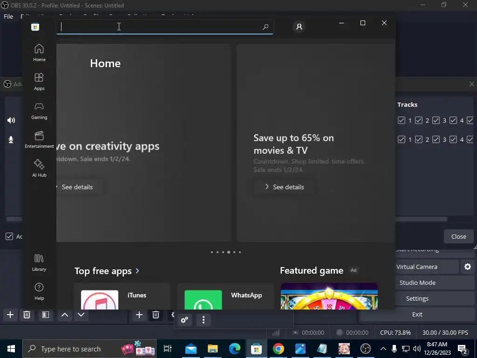The image size is (477, 358).
Task: Toggle track 4 checkbox in the microphone row
Action: point(453,139)
